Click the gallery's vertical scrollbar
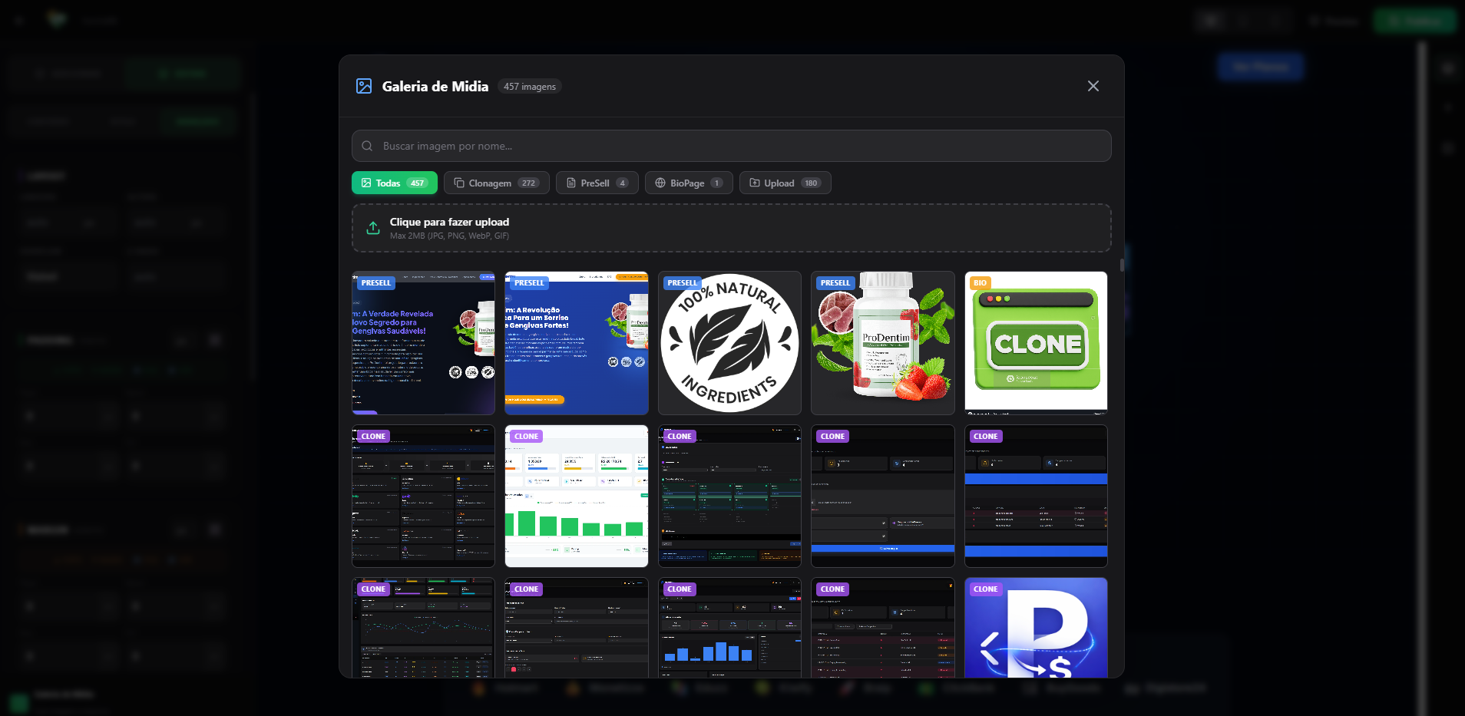This screenshot has width=1465, height=716. [1122, 266]
